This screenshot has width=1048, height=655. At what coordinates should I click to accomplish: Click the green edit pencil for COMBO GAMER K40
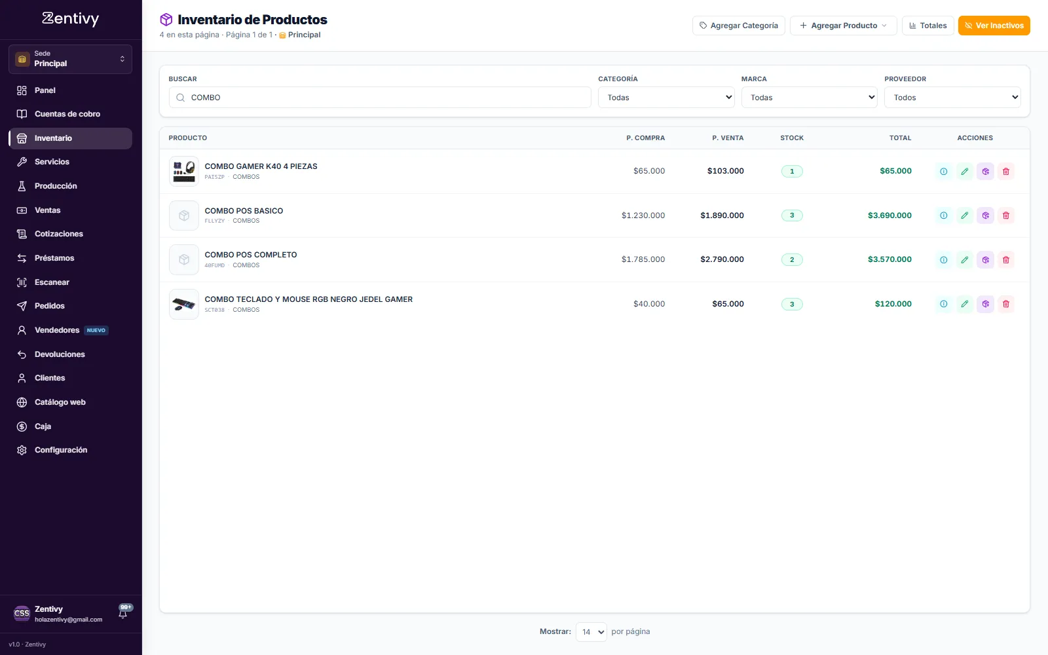point(964,172)
